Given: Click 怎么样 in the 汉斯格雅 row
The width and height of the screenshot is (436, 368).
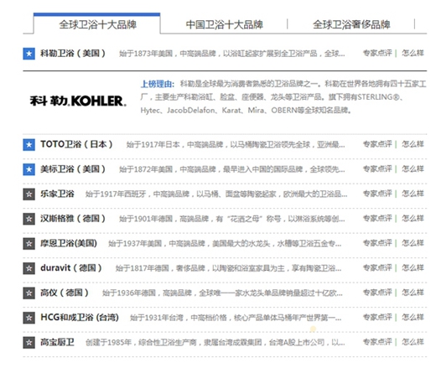Looking at the screenshot, I should [413, 218].
